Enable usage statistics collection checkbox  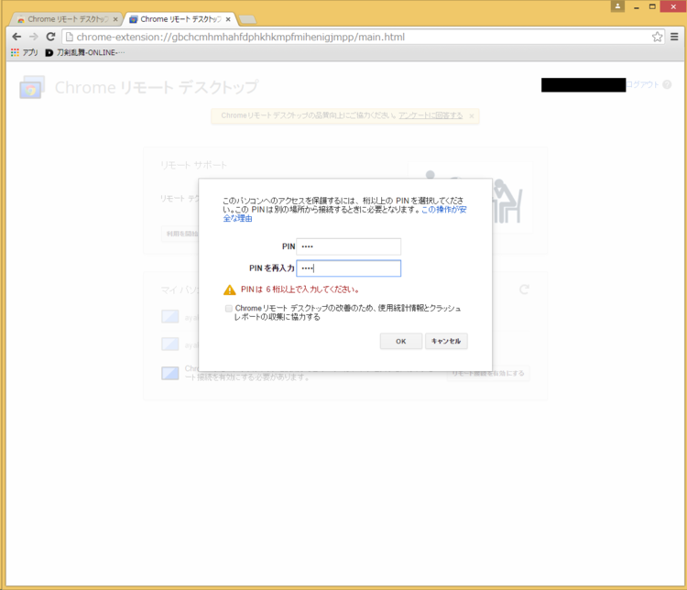[229, 309]
